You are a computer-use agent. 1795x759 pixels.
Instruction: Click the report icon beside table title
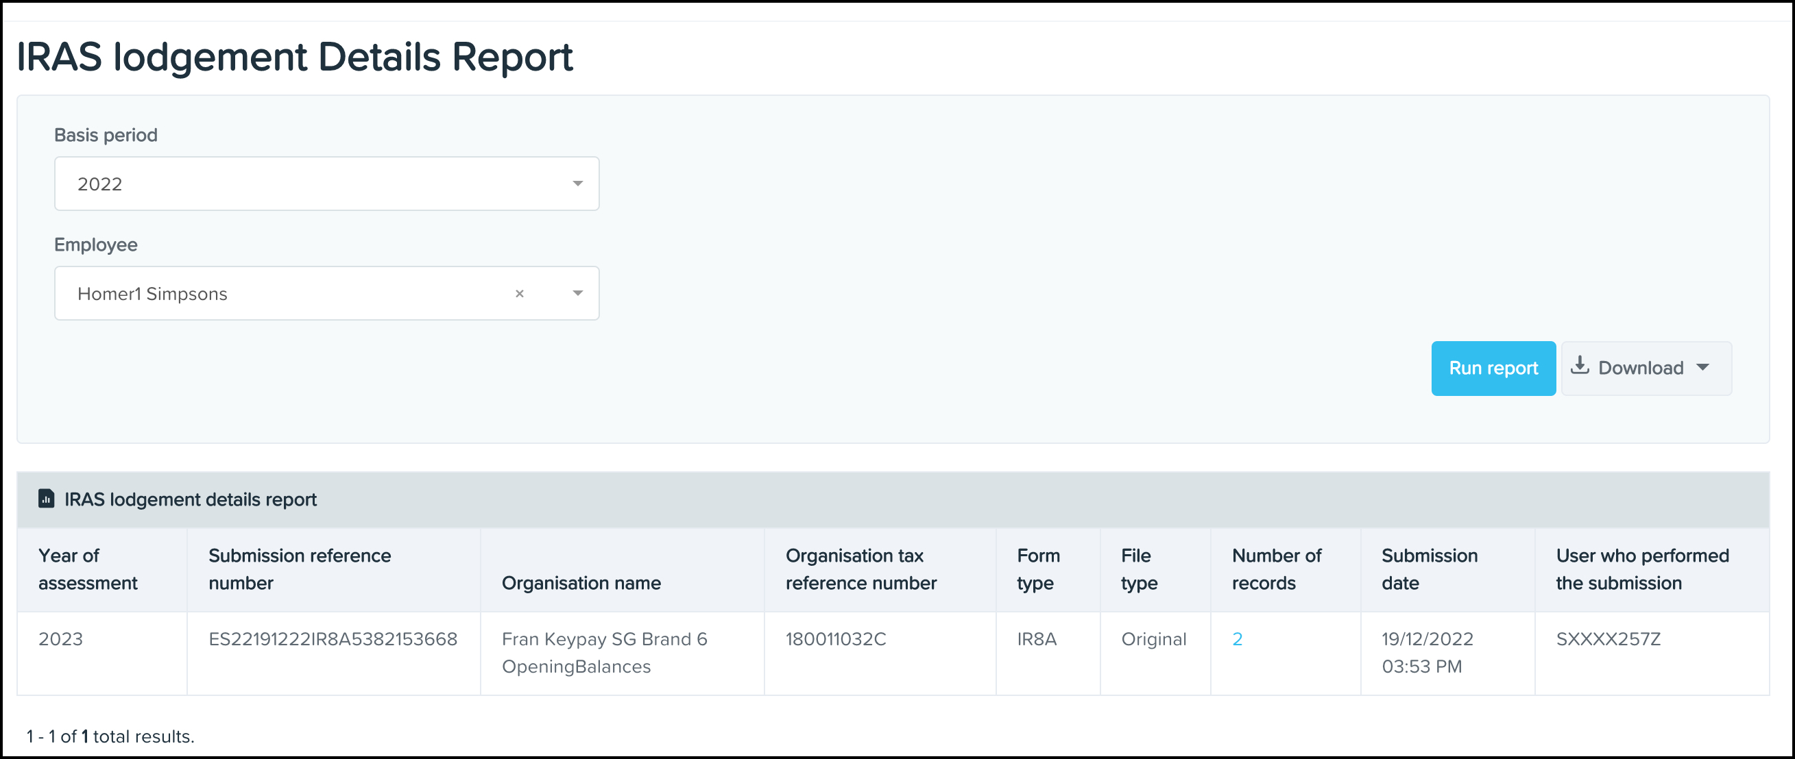[x=46, y=499]
